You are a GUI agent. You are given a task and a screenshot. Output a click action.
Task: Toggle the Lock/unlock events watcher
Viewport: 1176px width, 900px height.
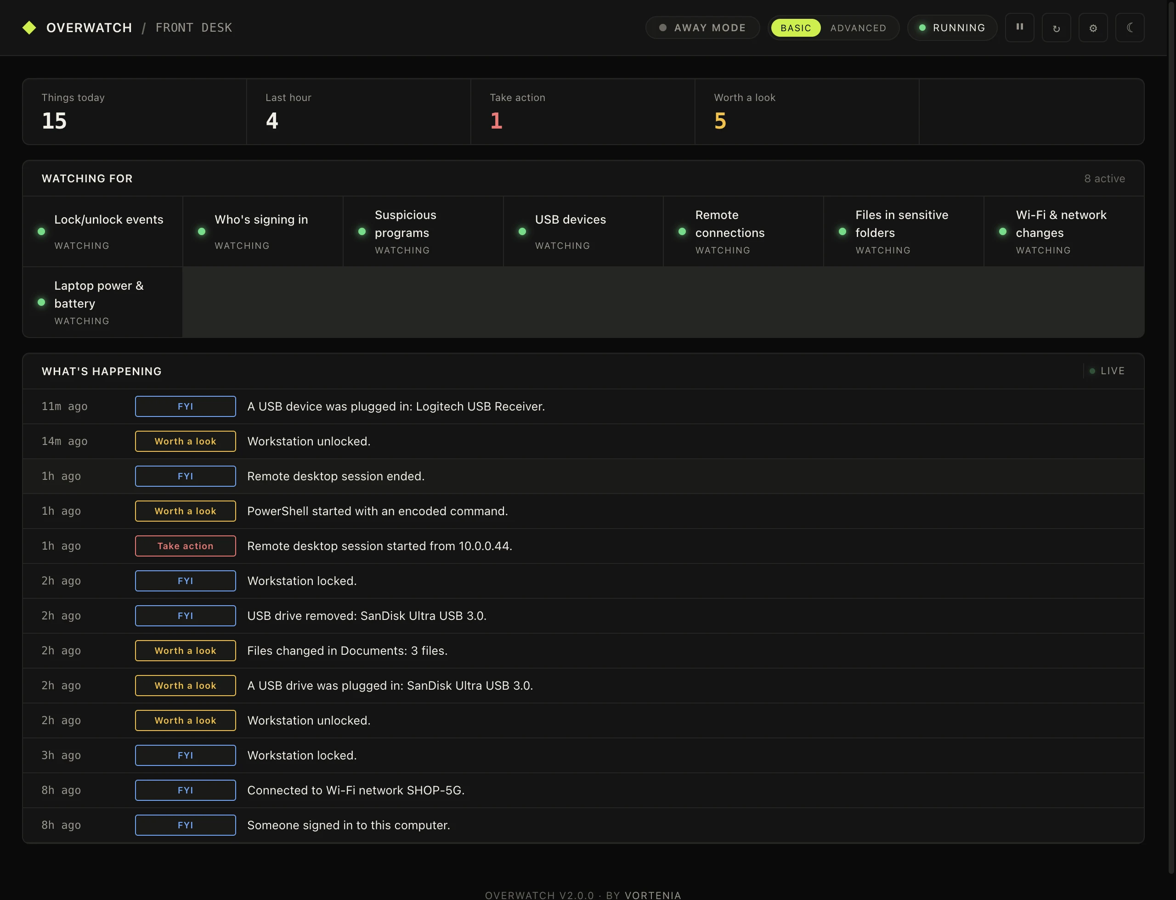click(102, 231)
